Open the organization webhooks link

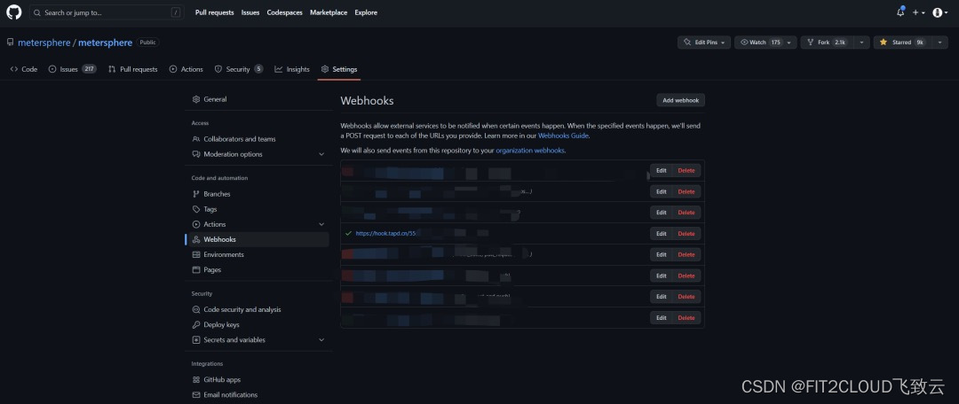point(530,150)
